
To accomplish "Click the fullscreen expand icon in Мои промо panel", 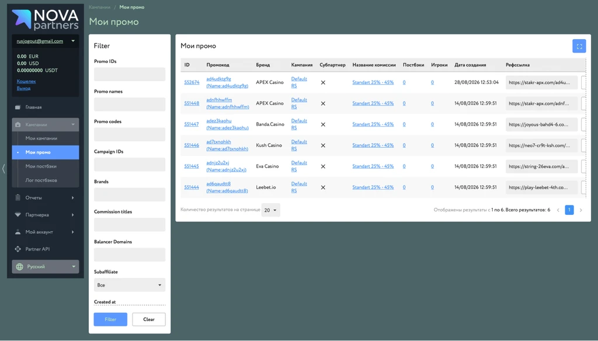I will (x=579, y=46).
